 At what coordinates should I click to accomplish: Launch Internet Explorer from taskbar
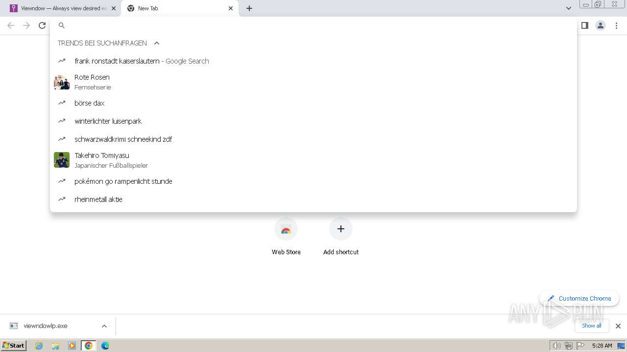[x=39, y=346]
